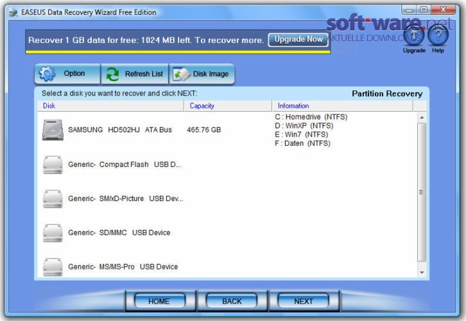Close the EASEUS Data Recovery window
The width and height of the screenshot is (466, 321).
443,10
